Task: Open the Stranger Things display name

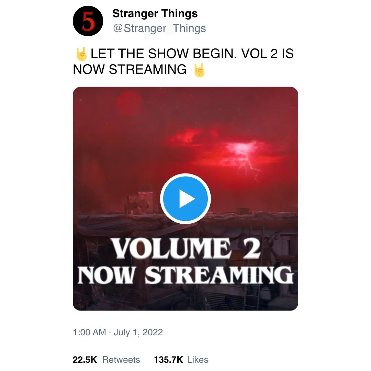Action: pyautogui.click(x=155, y=13)
